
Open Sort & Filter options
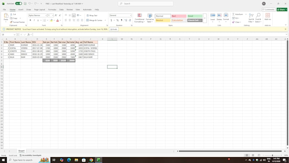tap(251, 18)
